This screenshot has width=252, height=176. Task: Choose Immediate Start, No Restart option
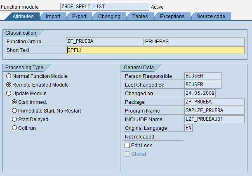coord(14,110)
